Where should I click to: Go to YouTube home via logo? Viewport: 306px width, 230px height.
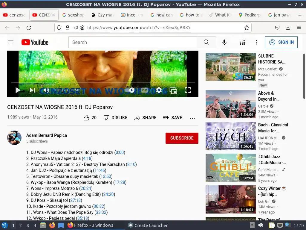click(x=35, y=42)
